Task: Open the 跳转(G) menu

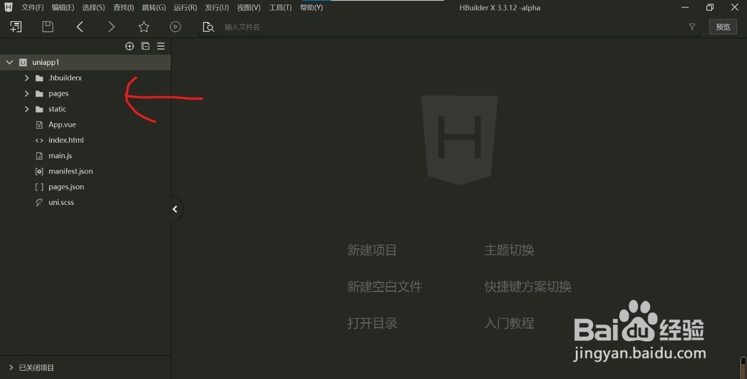Action: click(x=154, y=7)
